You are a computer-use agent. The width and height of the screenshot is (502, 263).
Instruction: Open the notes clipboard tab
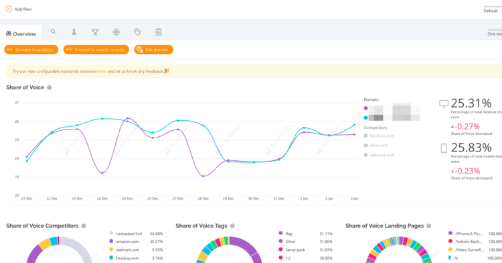click(159, 32)
